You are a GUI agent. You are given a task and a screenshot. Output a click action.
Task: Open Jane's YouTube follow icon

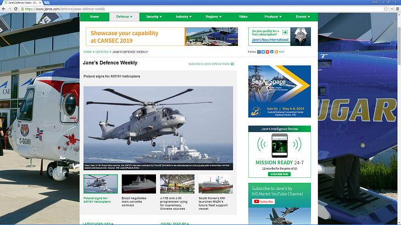[268, 52]
